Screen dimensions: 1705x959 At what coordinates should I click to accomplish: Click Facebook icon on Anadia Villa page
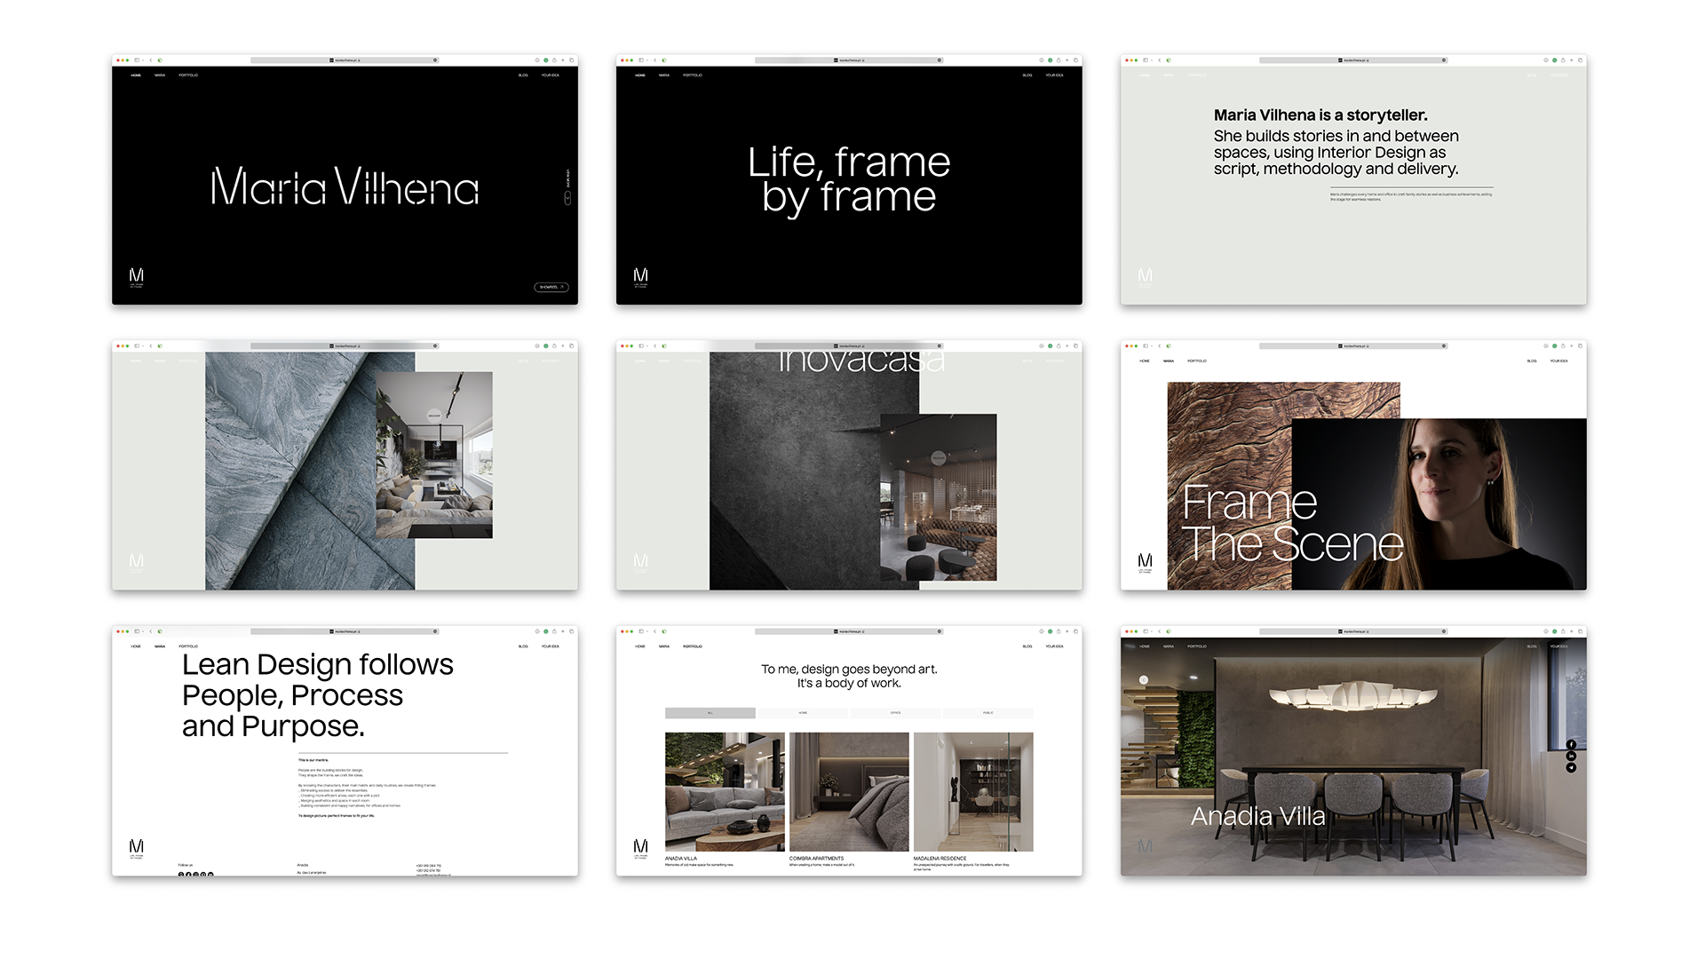coord(1571,744)
